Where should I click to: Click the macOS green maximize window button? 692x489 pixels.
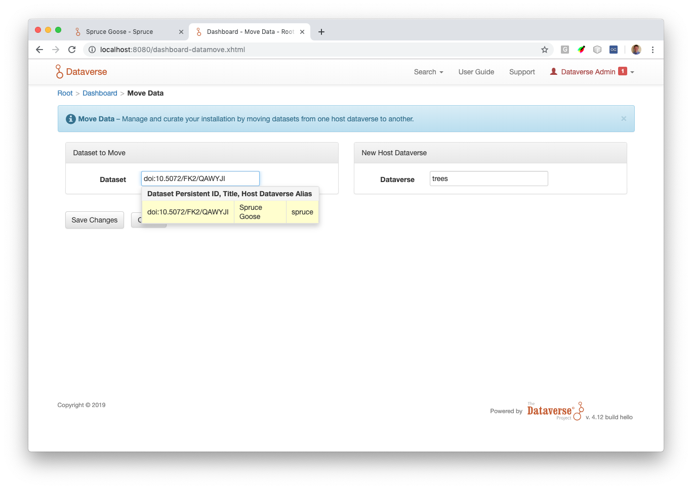click(x=58, y=30)
